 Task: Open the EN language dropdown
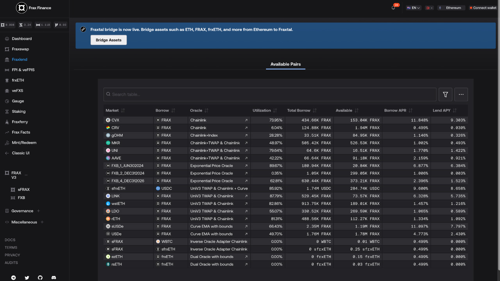click(x=413, y=8)
